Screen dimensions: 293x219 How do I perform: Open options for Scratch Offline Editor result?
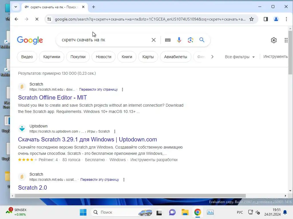point(122,90)
